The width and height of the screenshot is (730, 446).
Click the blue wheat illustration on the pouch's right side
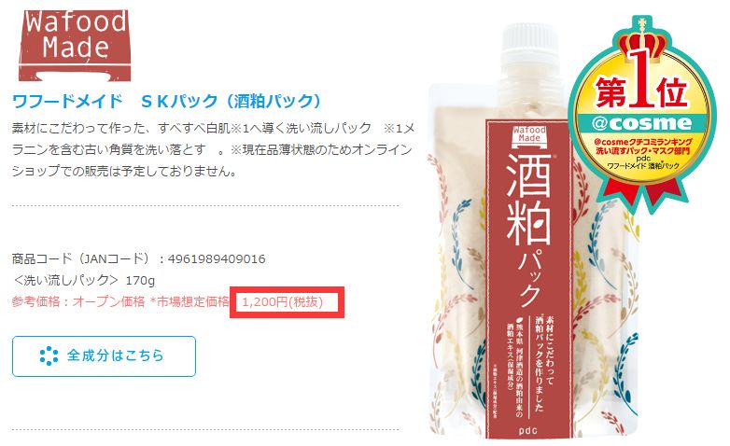pos(626,372)
